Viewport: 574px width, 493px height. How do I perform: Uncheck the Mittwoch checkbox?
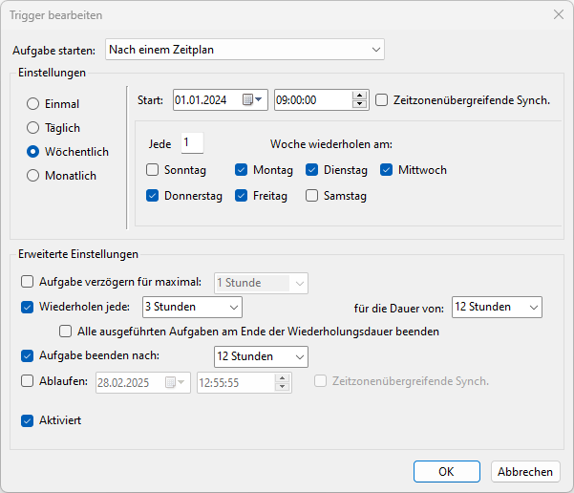(387, 169)
